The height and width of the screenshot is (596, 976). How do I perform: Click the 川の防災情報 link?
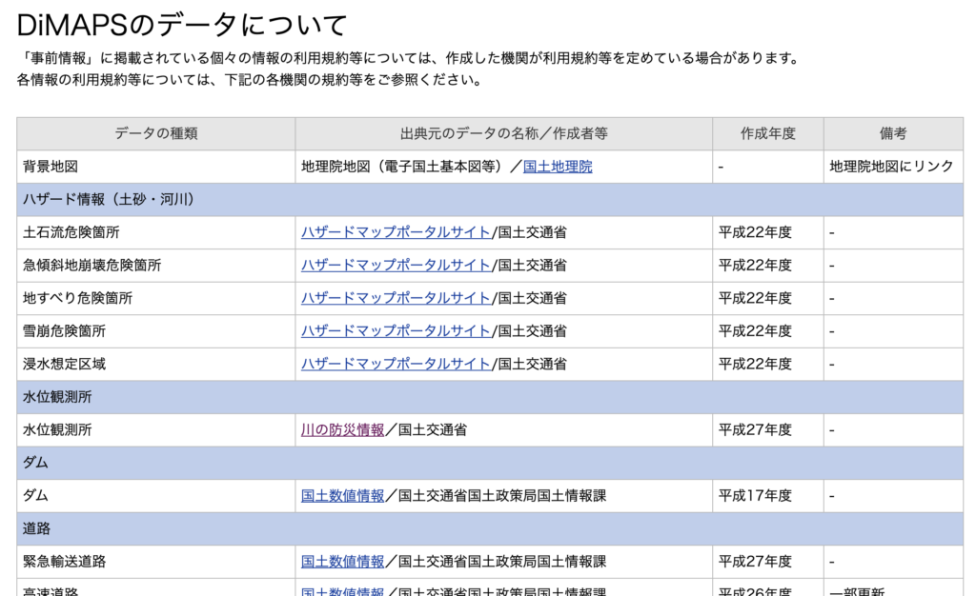342,430
